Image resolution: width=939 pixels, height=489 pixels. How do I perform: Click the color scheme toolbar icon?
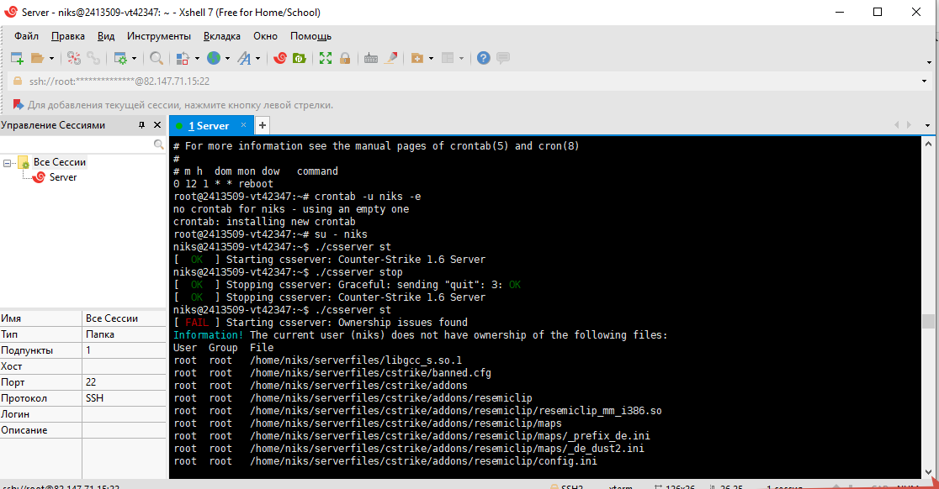[x=183, y=58]
